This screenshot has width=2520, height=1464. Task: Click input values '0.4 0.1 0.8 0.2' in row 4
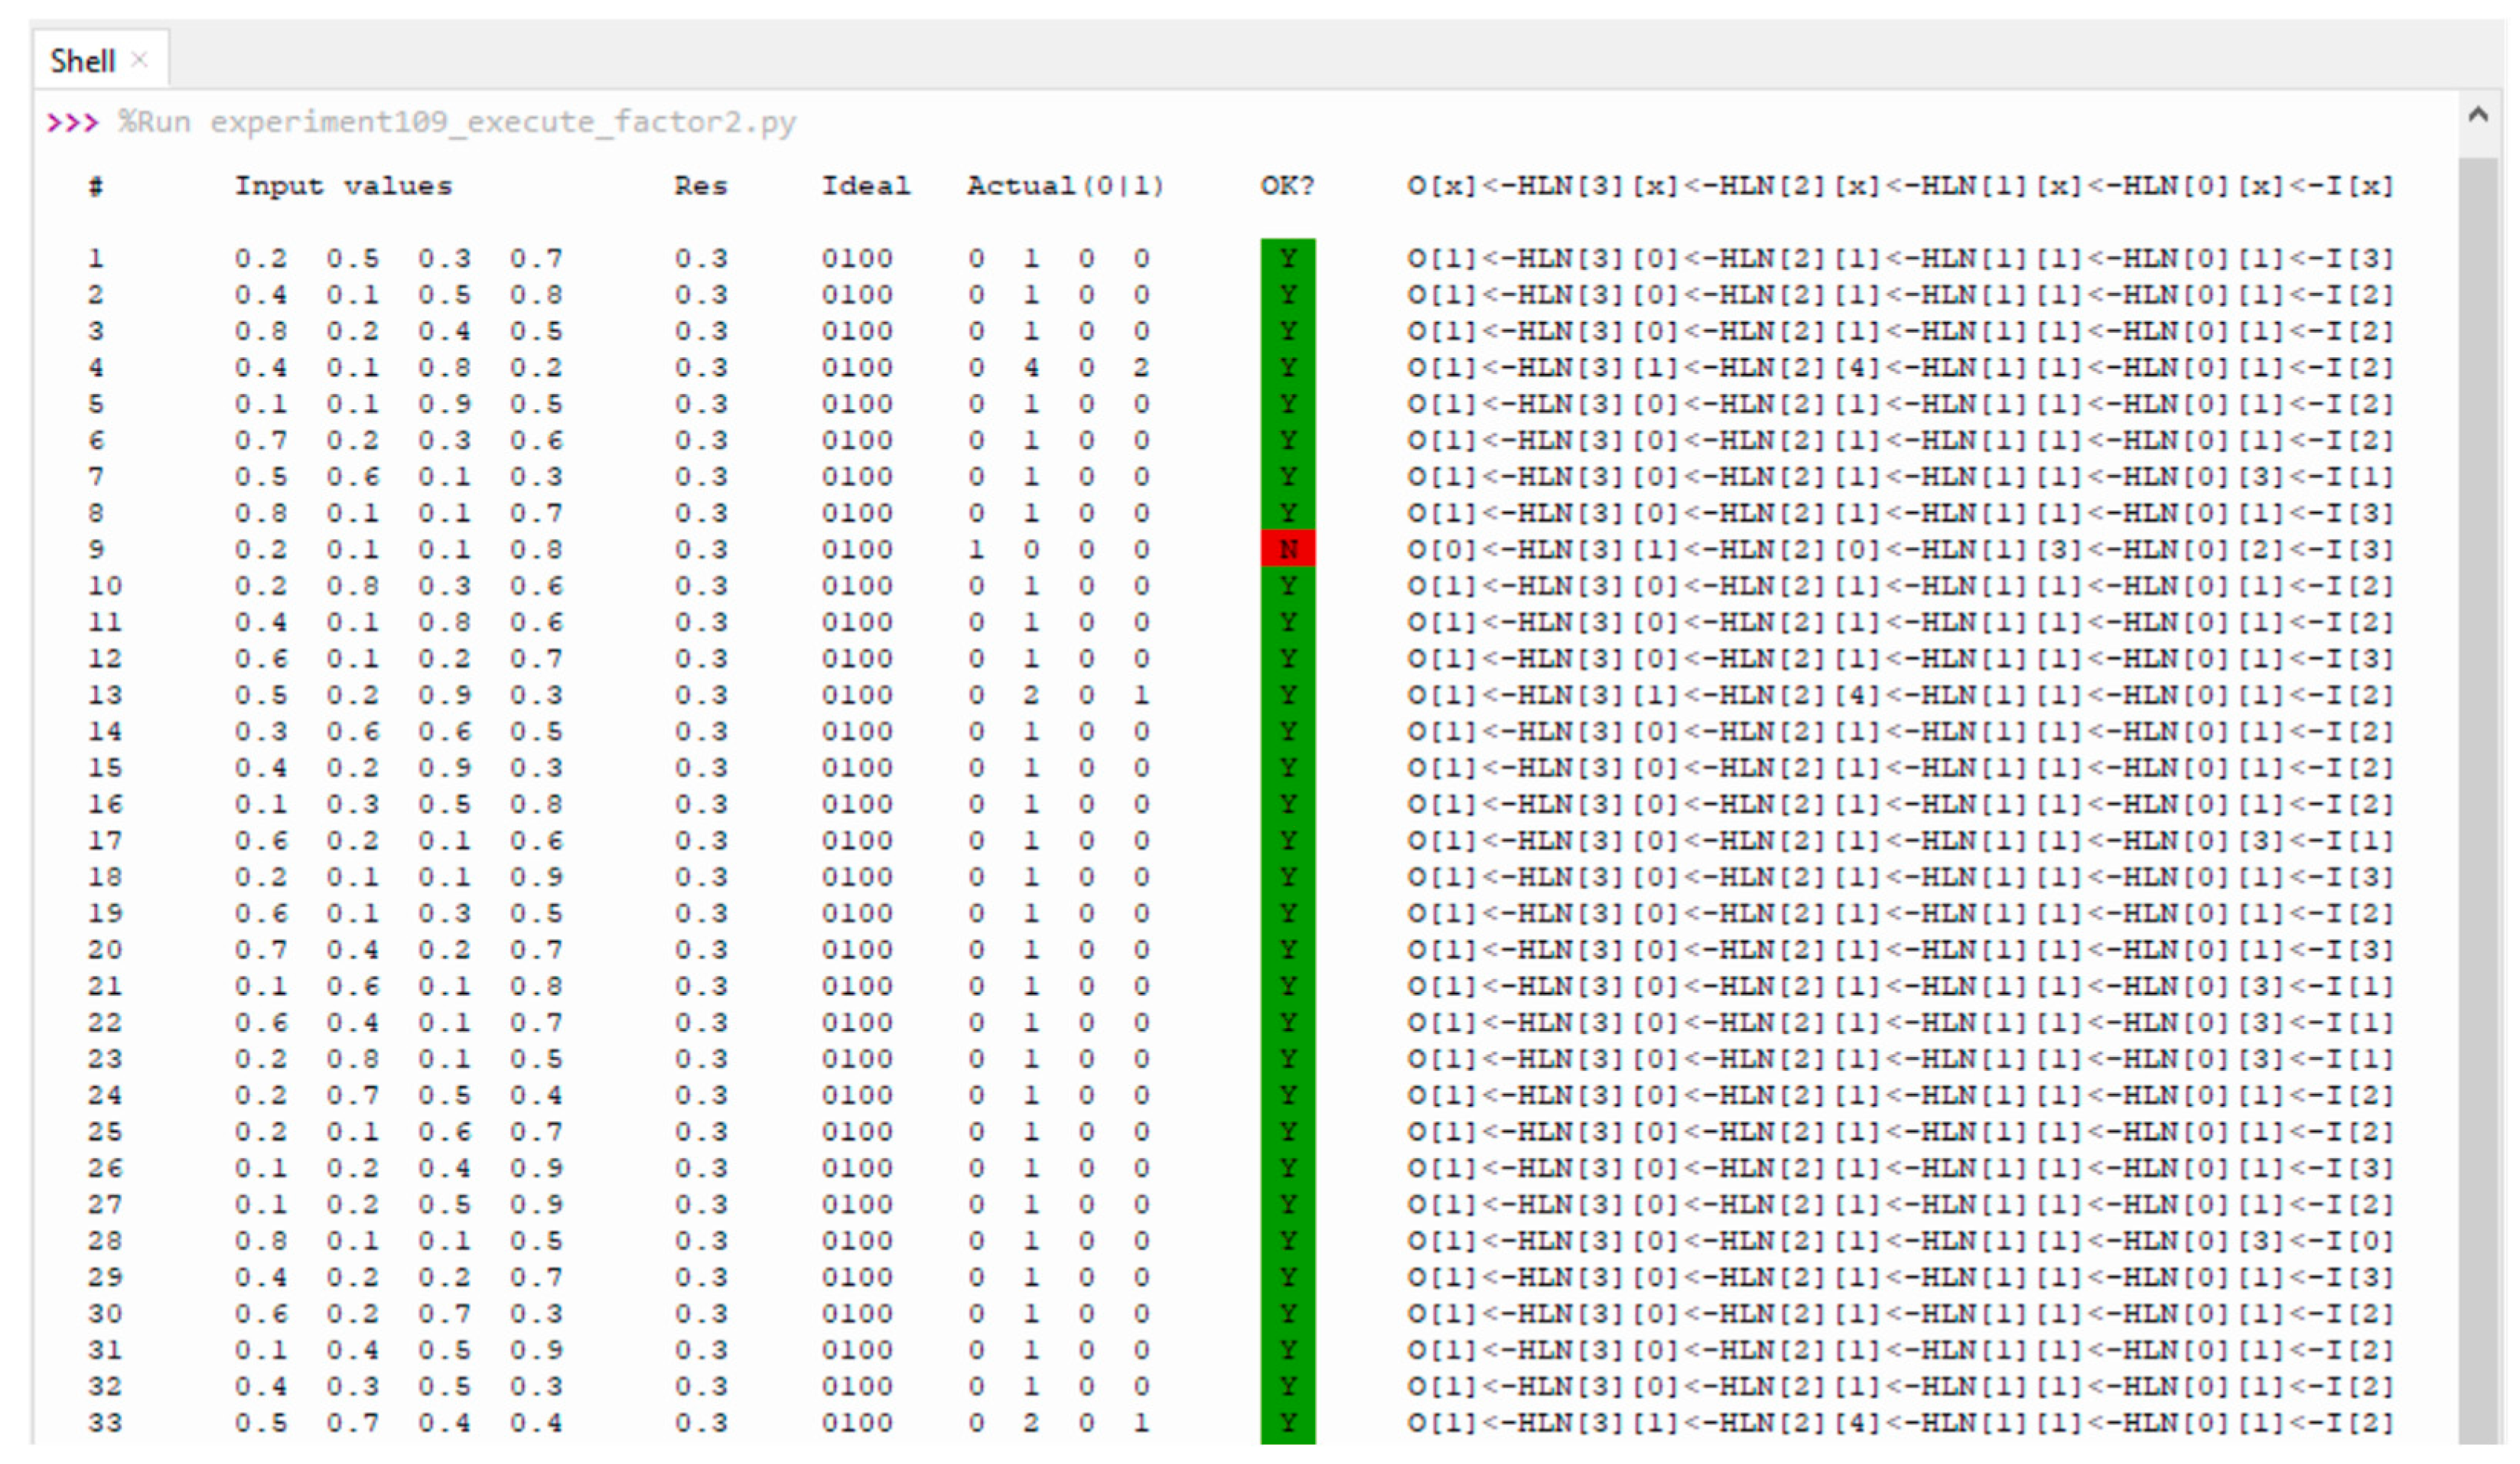[399, 367]
